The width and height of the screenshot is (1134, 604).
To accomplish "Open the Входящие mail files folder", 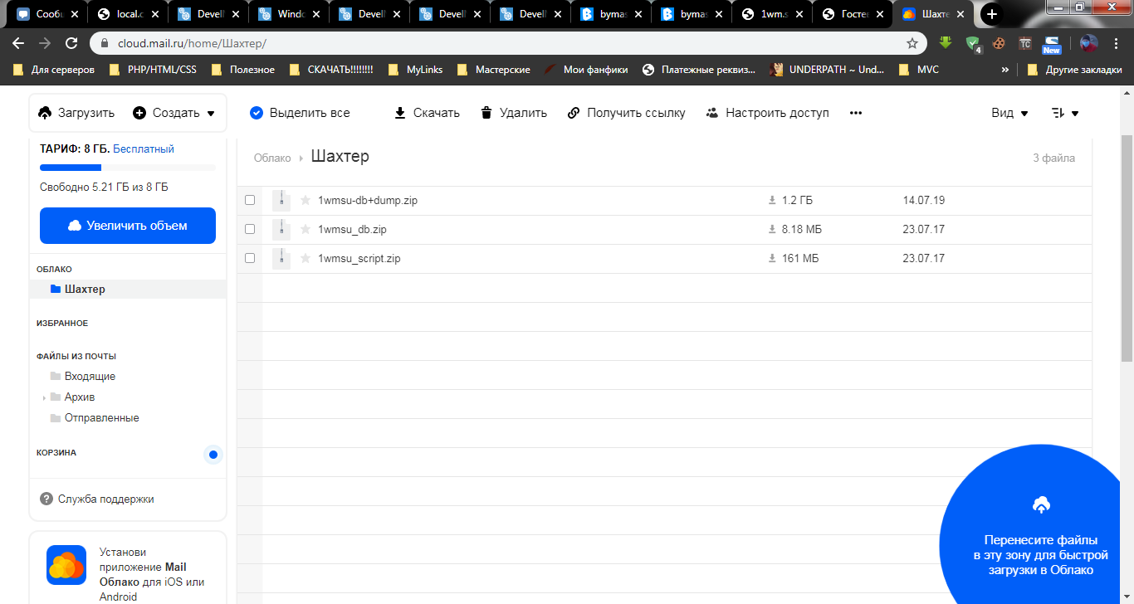I will (90, 377).
